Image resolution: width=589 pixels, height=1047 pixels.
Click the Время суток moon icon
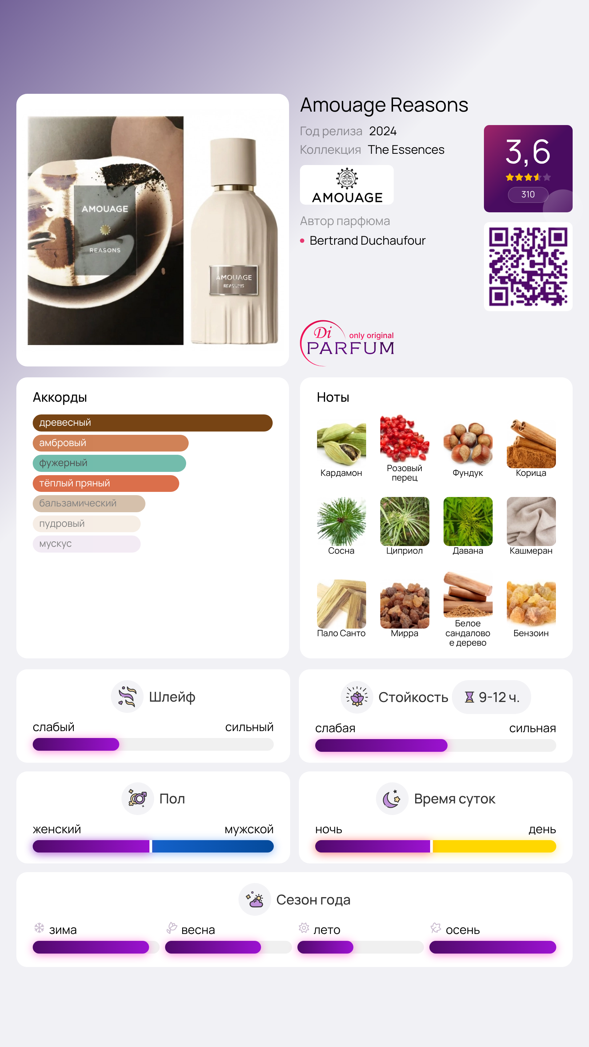click(x=392, y=799)
